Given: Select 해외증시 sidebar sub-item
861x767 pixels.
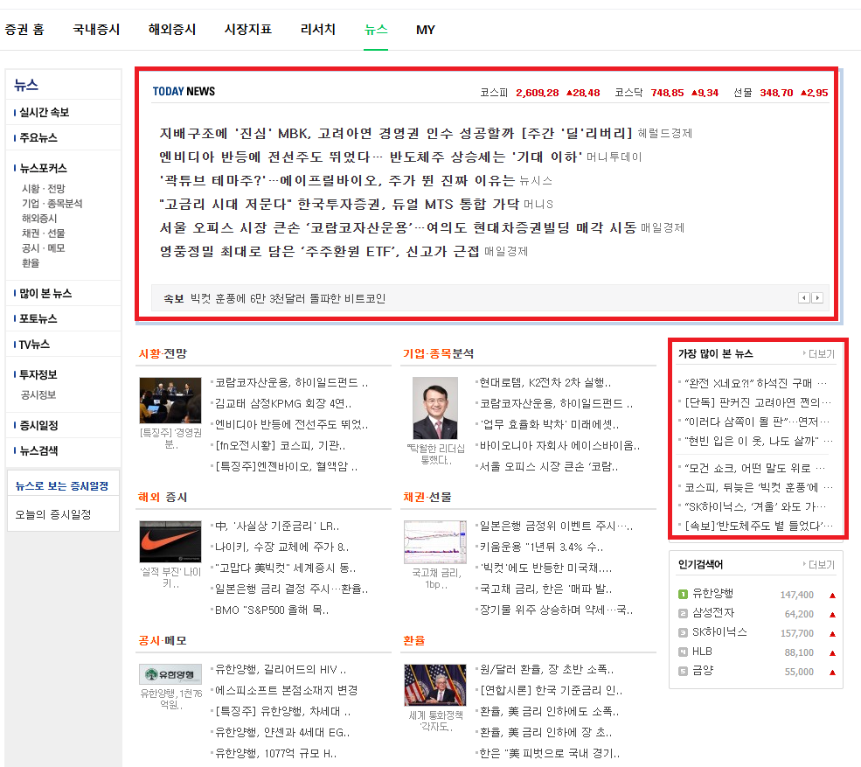Looking at the screenshot, I should pos(39,218).
